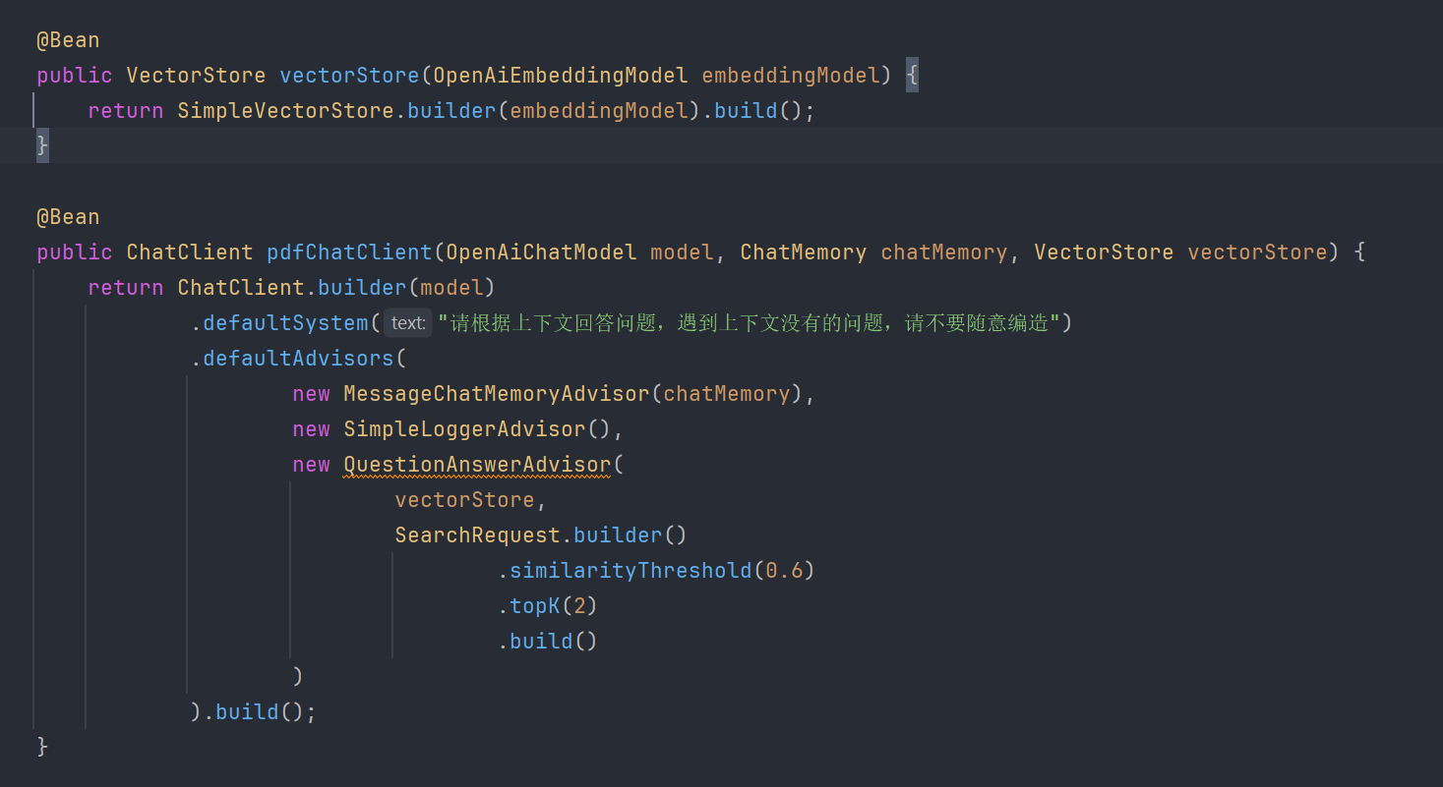Click the .similarityThreshold method call

624,571
